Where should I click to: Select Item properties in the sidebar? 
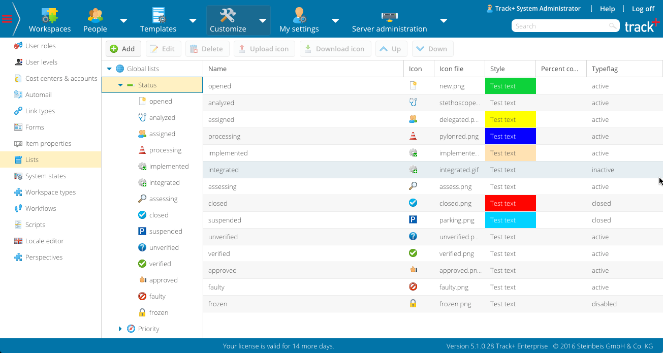48,143
